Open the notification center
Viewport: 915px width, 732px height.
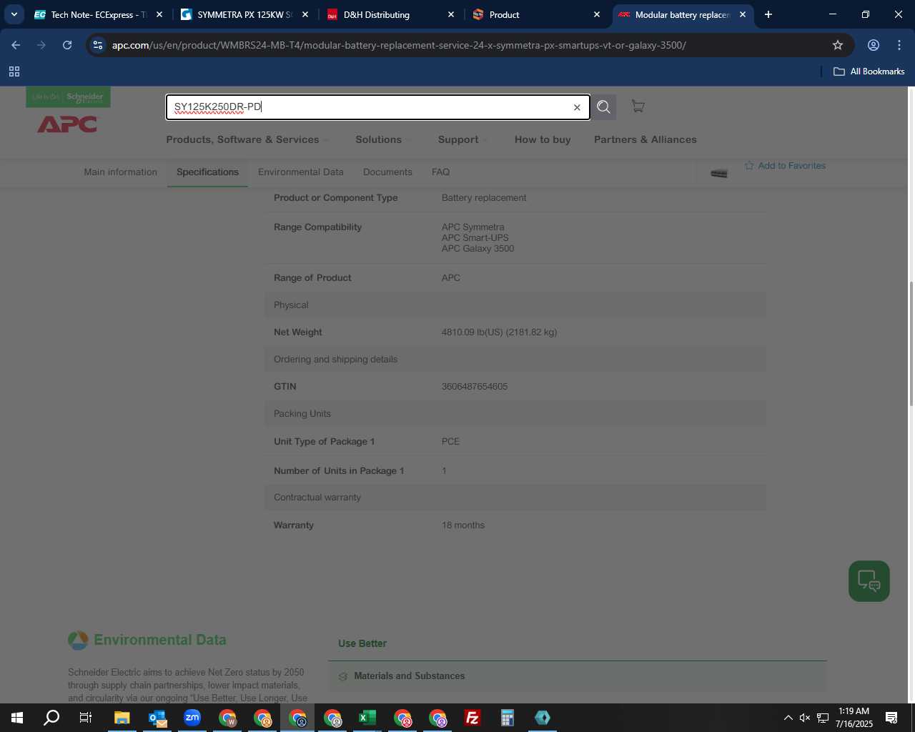click(x=891, y=718)
